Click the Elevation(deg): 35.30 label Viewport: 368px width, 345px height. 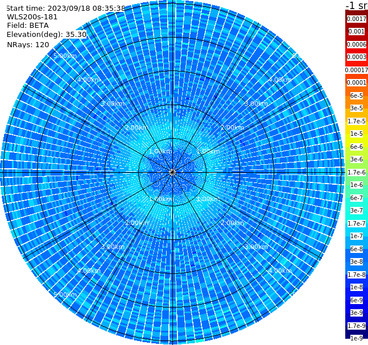point(47,35)
